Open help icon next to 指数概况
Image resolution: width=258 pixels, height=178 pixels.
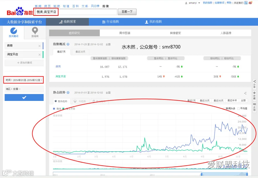point(68,44)
